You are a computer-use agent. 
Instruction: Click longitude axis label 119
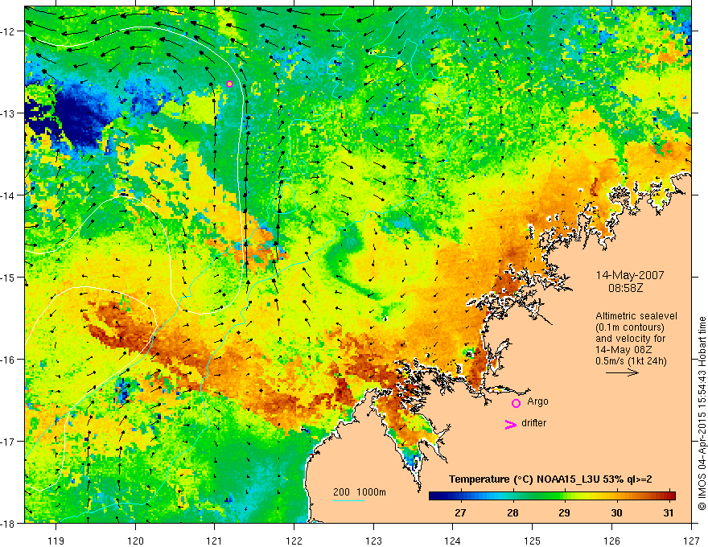(56, 541)
